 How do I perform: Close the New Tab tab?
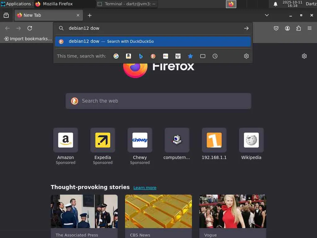pos(78,15)
